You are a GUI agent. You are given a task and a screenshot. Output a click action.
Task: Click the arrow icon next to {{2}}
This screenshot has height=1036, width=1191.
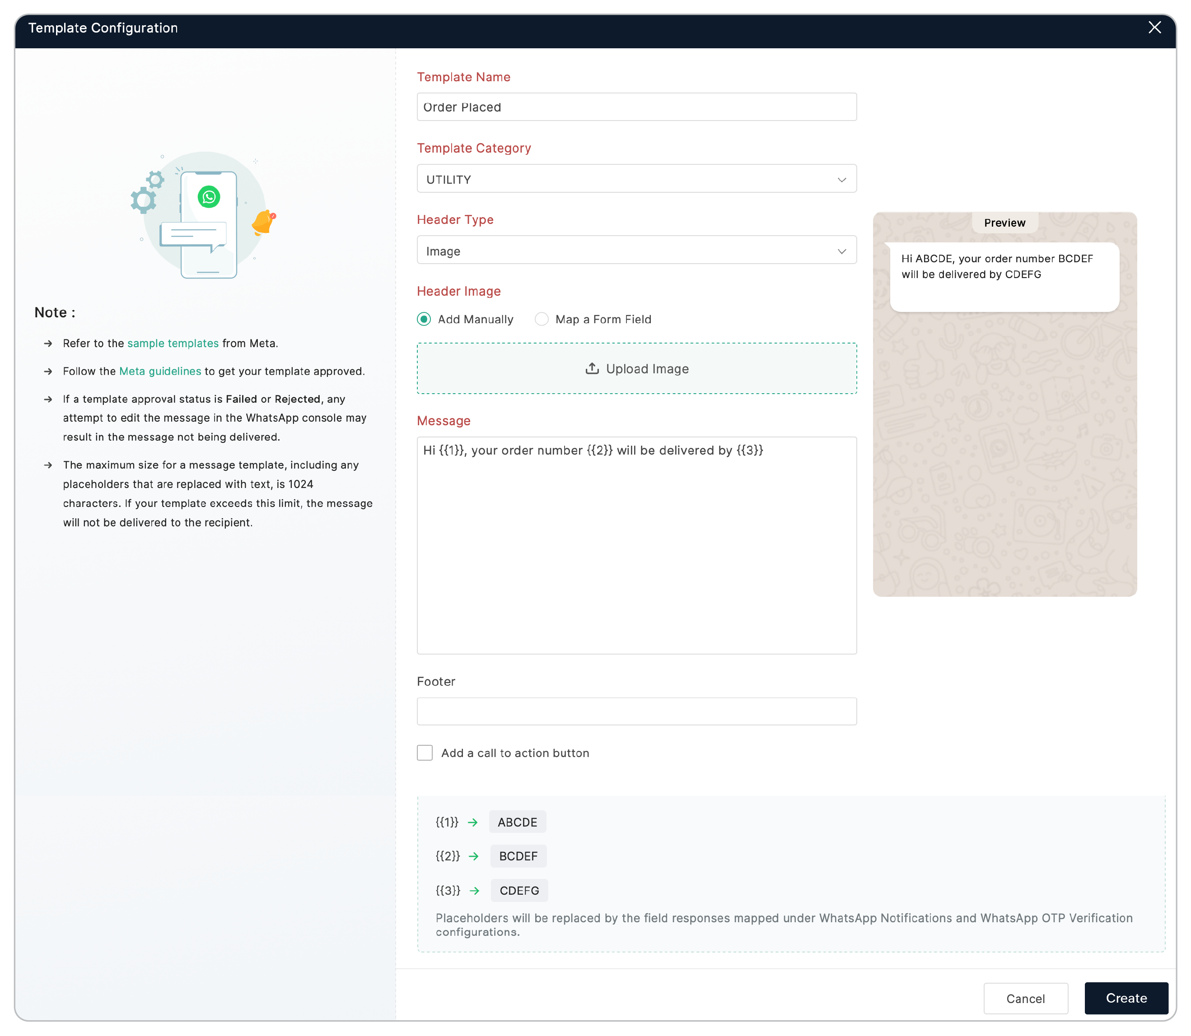pos(474,855)
